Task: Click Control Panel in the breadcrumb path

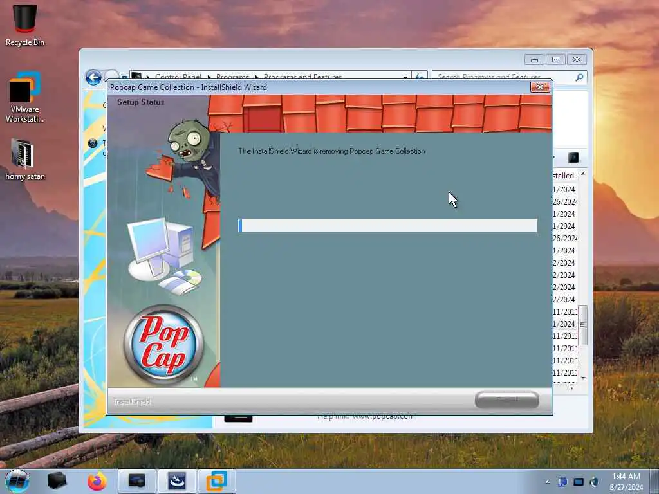Action: coord(178,77)
